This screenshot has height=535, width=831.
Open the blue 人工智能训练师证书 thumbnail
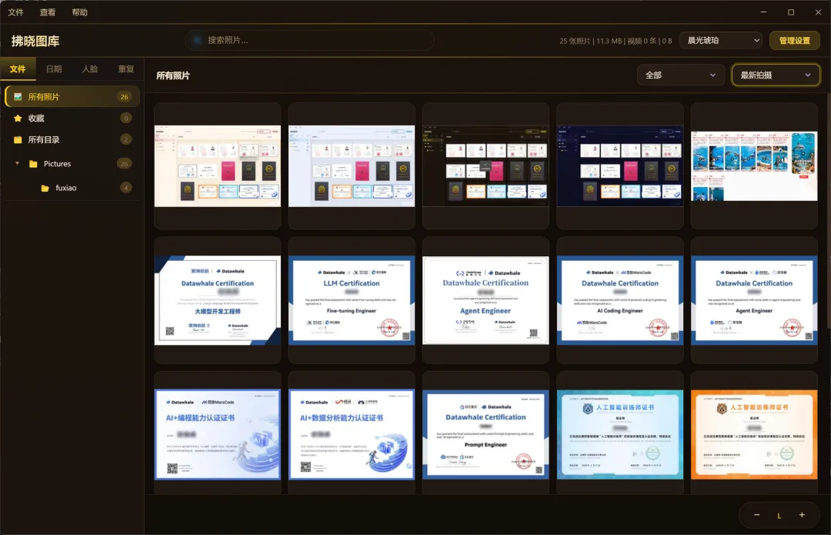coord(619,434)
